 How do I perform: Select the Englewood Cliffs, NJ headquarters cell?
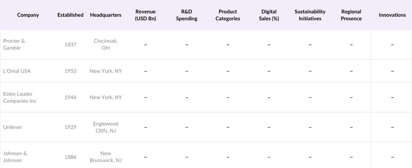106,127
